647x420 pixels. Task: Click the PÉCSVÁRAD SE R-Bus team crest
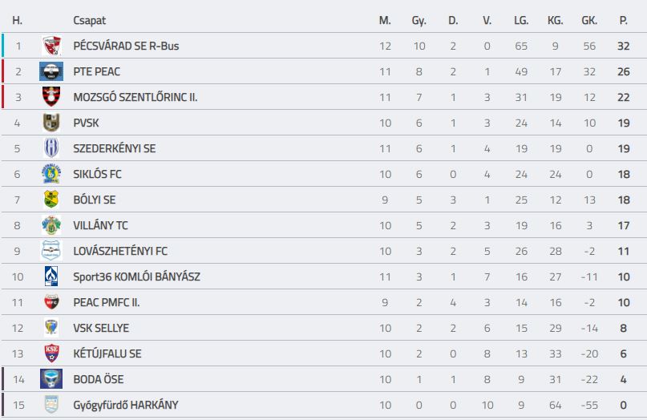click(51, 46)
